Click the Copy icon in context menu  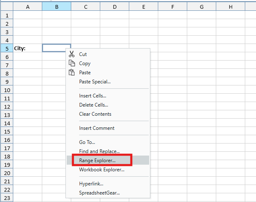point(72,63)
